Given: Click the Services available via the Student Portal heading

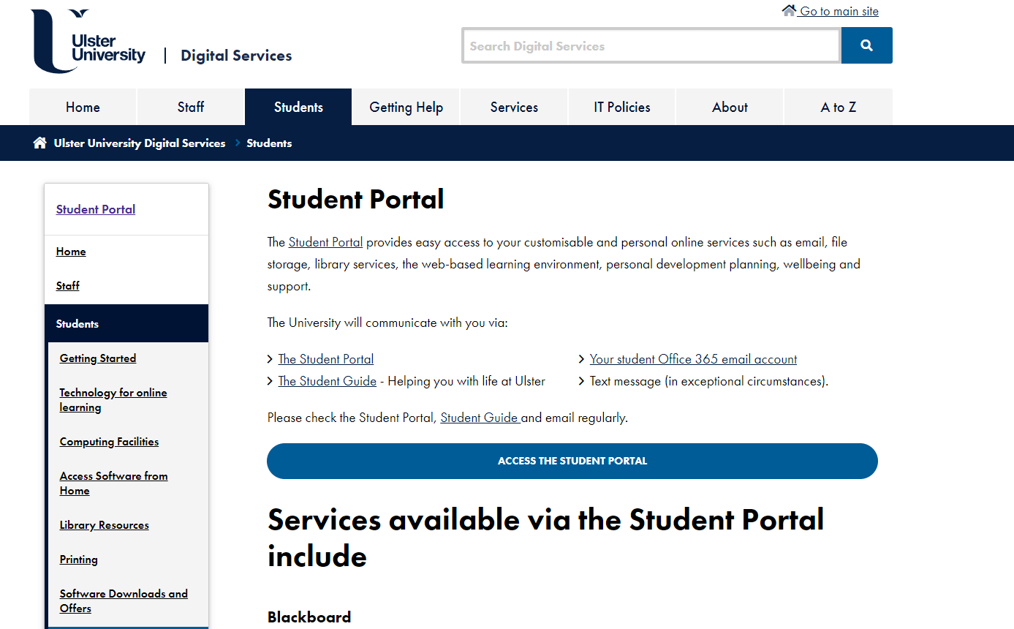Looking at the screenshot, I should (x=546, y=538).
